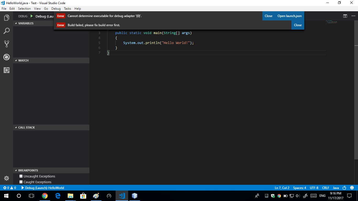Screen dimensions: 358x201
Task: Open the Go menu
Action: coord(46,9)
